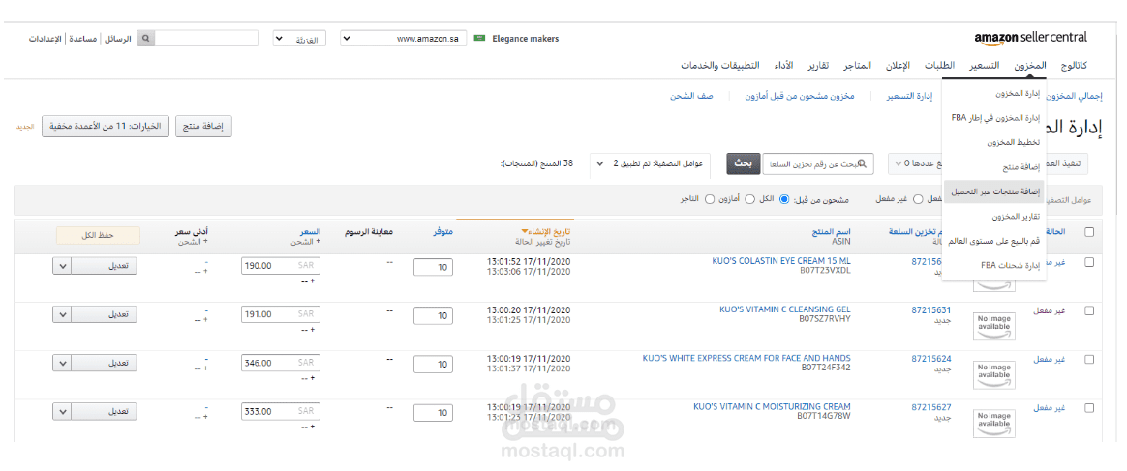The image size is (1127, 471).
Task: Open the العربية language dropdown
Action: [x=299, y=38]
